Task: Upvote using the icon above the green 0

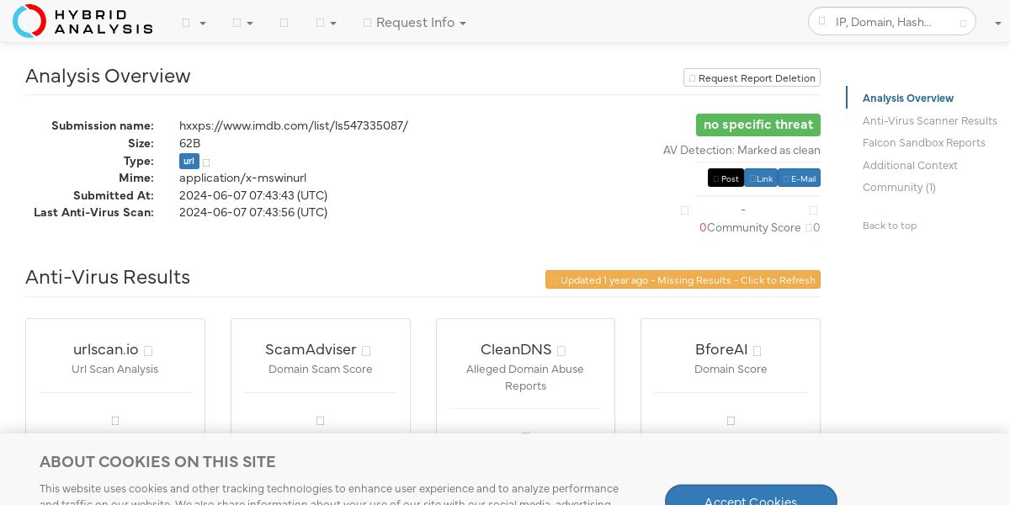Action: [813, 210]
